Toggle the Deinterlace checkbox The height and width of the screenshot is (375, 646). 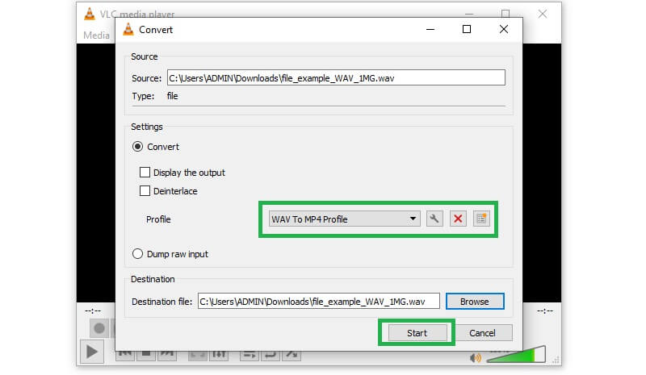tap(145, 191)
